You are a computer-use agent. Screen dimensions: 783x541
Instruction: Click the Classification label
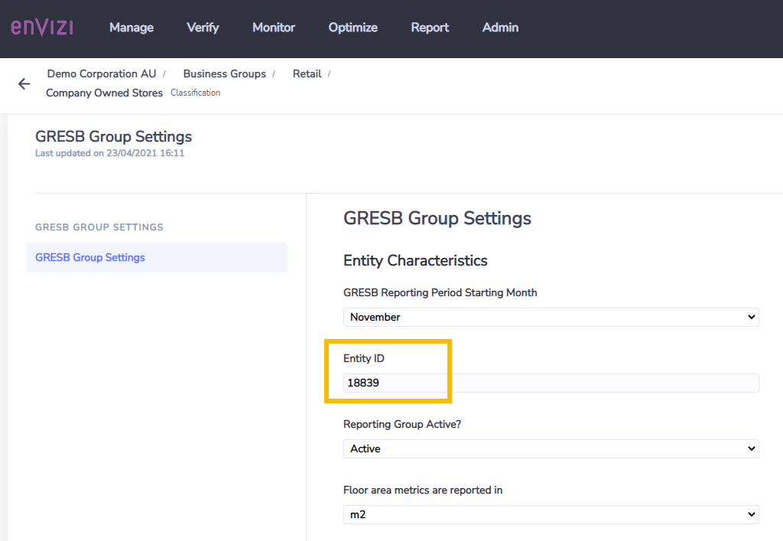[x=195, y=93]
